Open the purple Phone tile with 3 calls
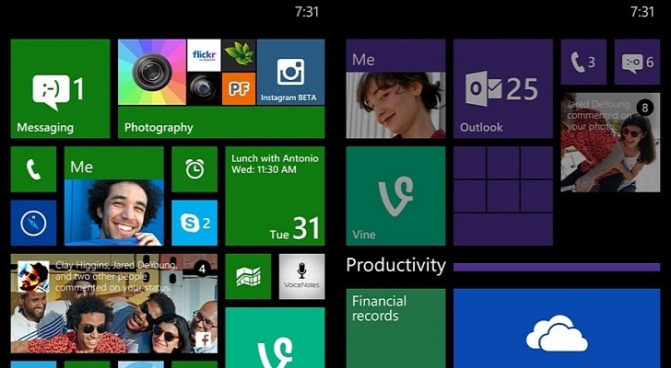Viewport: 671px width, 368px height. pos(583,62)
